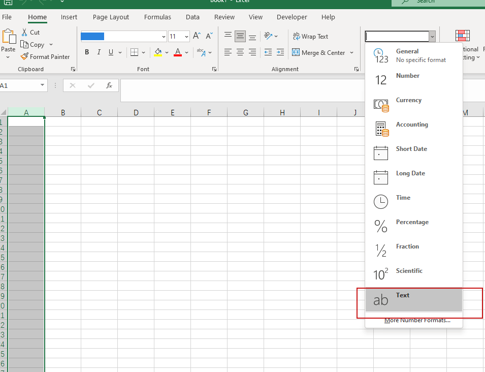Toggle Underline formatting
This screenshot has width=485, height=372.
tap(111, 52)
